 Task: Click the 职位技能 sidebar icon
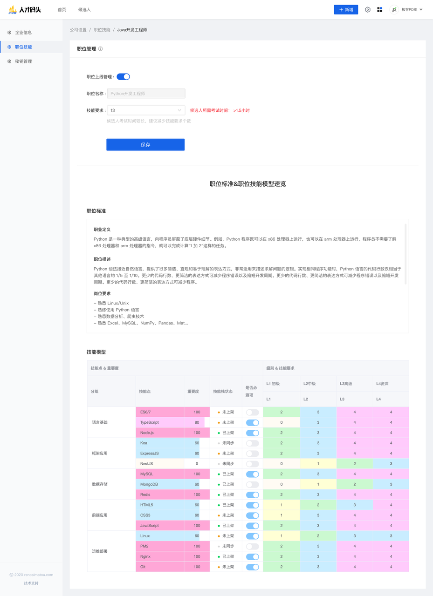pos(9,47)
